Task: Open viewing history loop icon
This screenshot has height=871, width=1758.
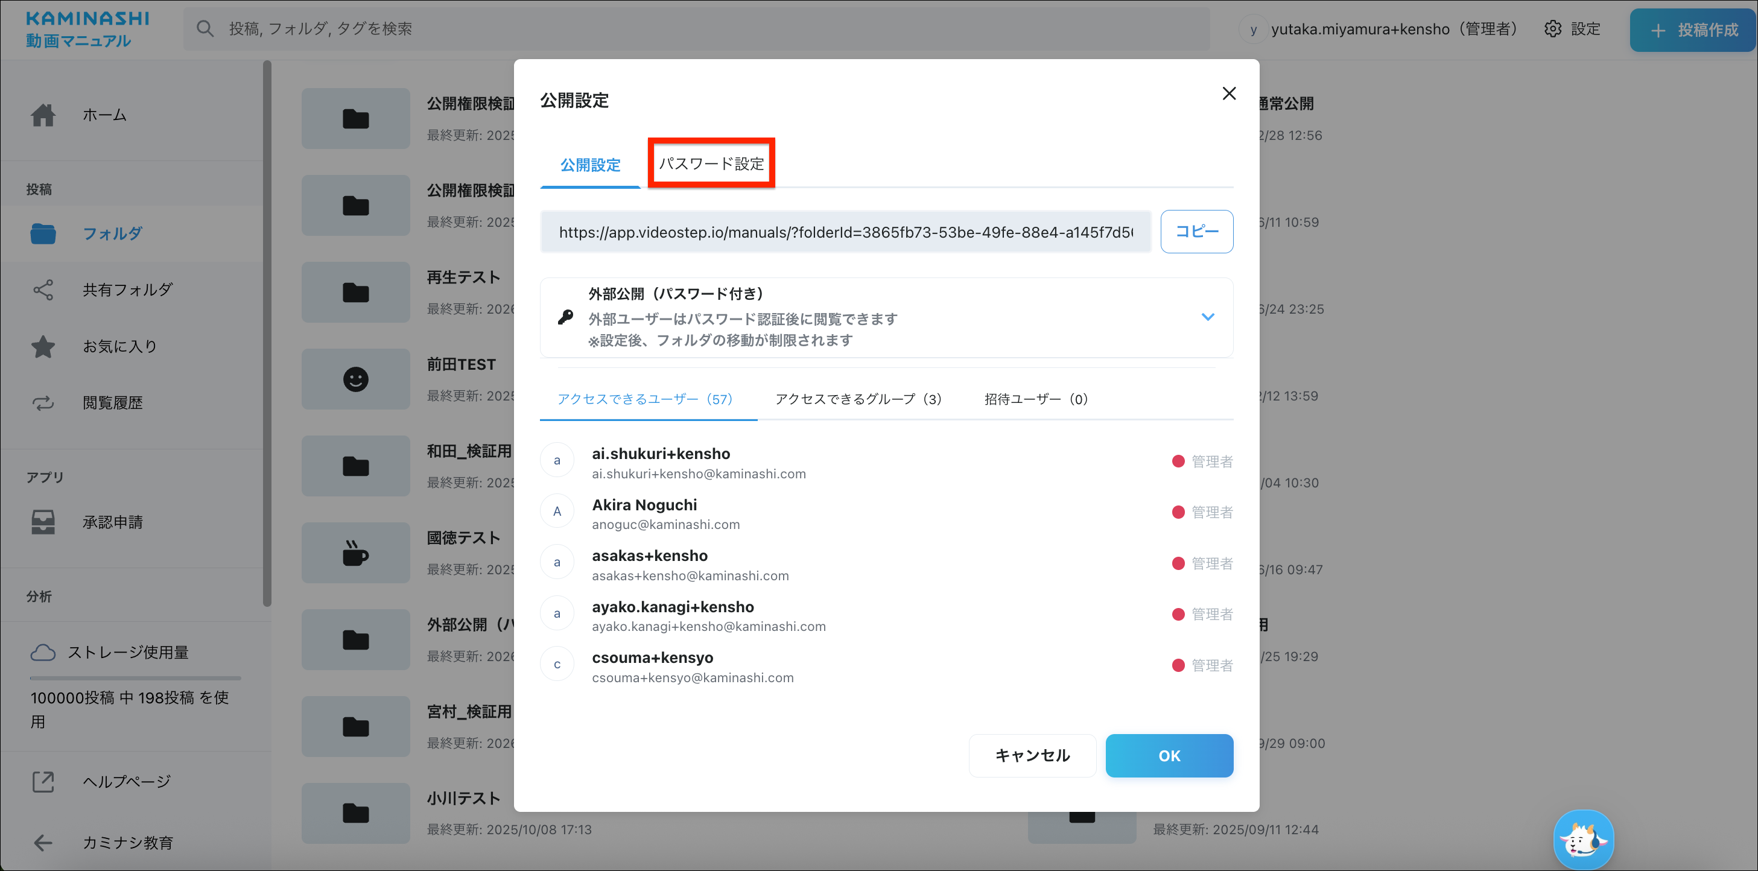Action: tap(43, 403)
